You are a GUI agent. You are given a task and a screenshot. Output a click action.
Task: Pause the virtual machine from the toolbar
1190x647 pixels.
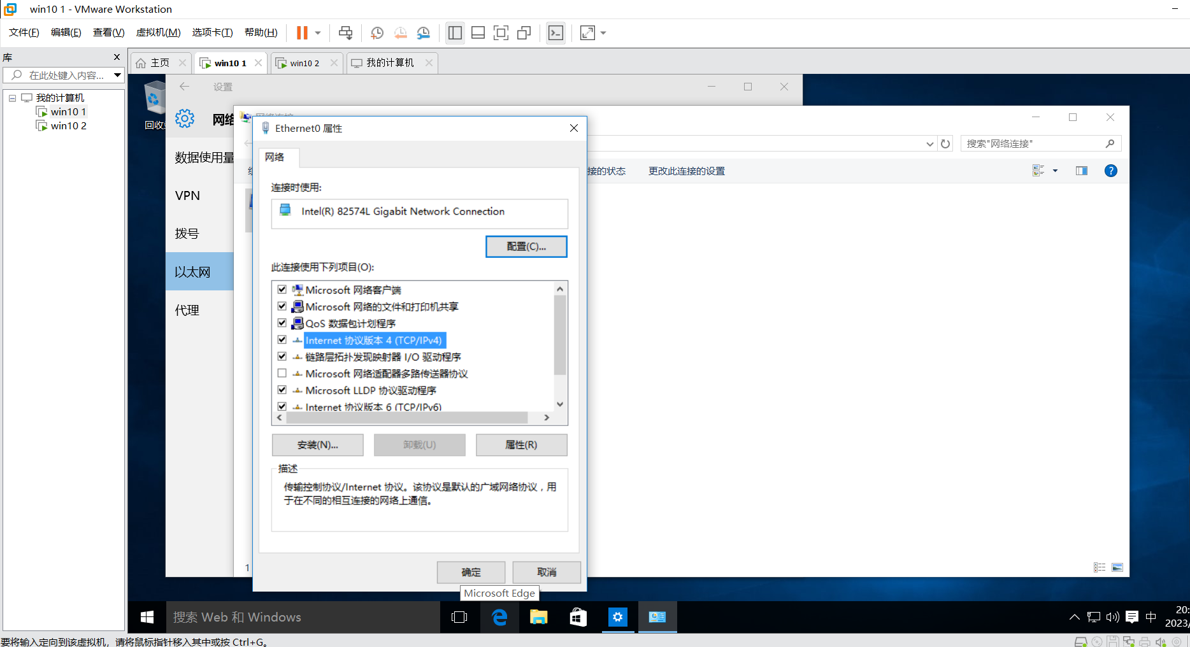(x=302, y=32)
